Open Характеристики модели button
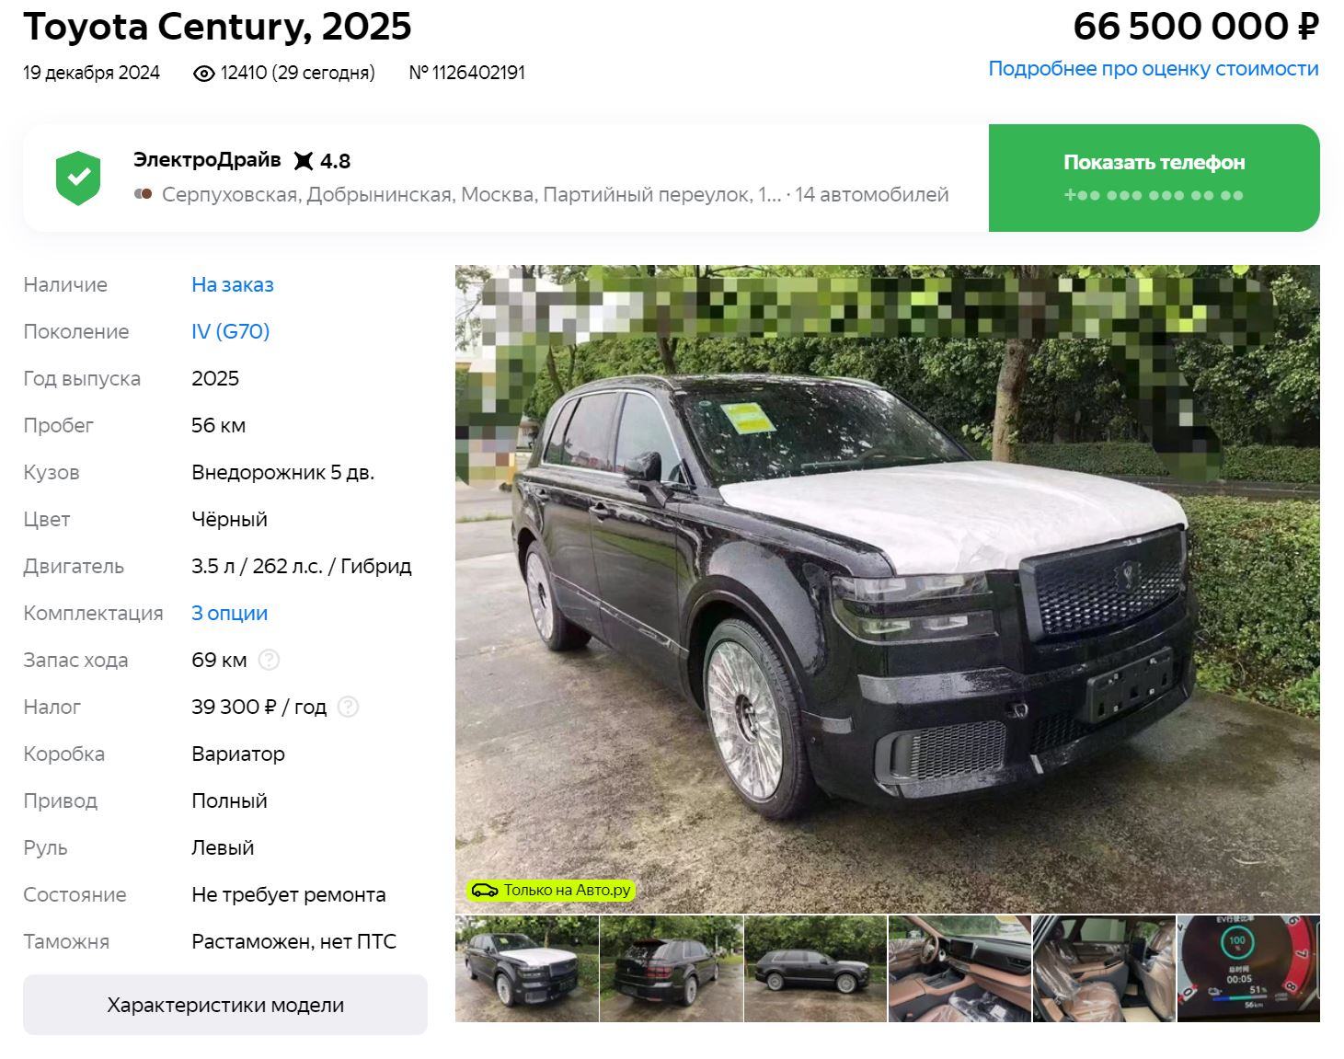This screenshot has width=1344, height=1059. (x=225, y=1005)
